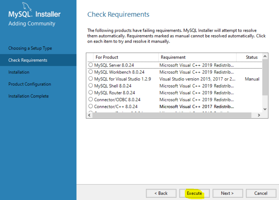Click MySQL for Visual Studio 1.2.9 name

123,79
